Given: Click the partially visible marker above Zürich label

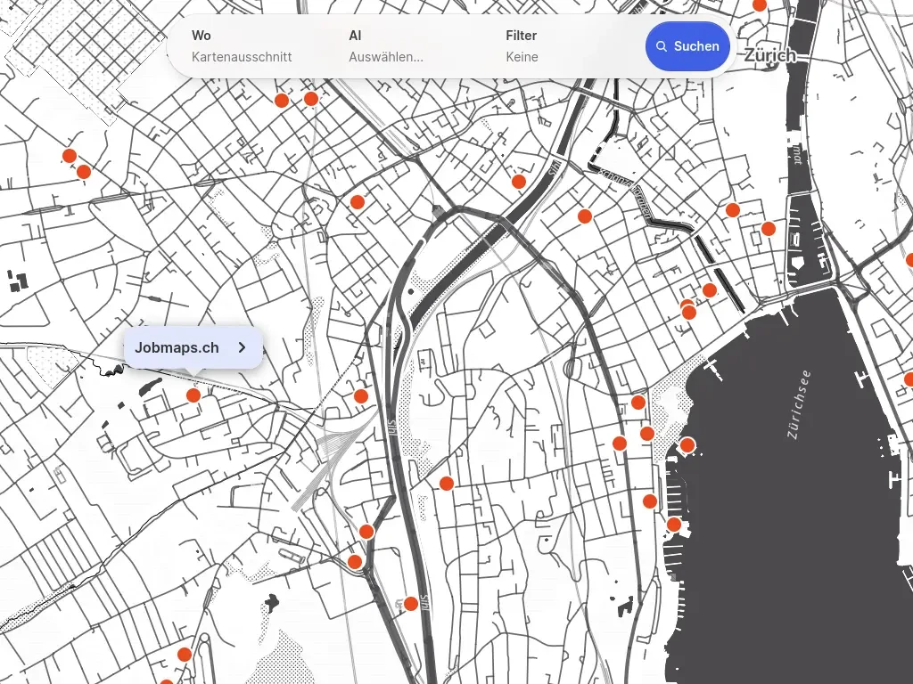Looking at the screenshot, I should pos(760,5).
